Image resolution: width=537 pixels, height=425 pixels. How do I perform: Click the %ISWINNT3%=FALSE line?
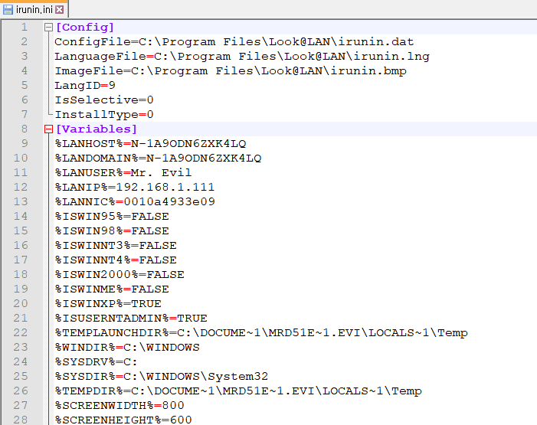(116, 246)
